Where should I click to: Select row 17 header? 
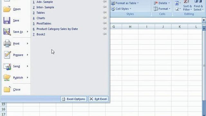click(3, 114)
